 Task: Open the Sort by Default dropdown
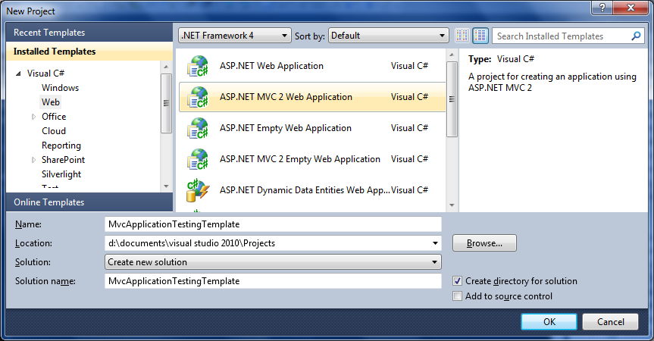pyautogui.click(x=388, y=36)
